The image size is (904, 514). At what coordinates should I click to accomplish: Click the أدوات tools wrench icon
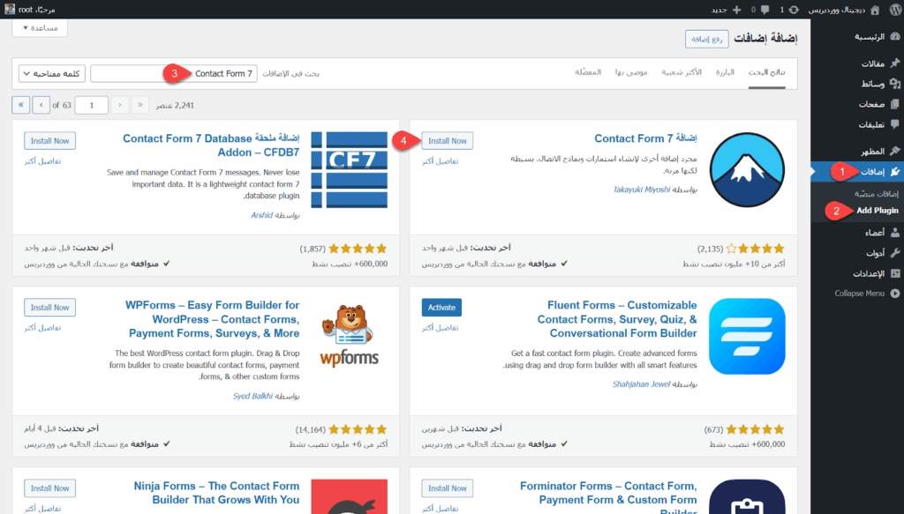coord(895,253)
